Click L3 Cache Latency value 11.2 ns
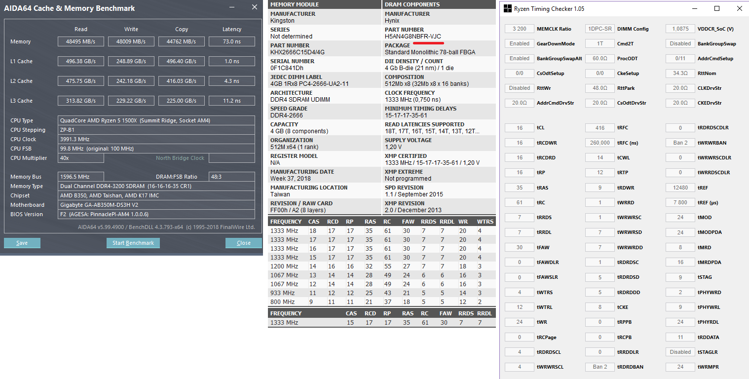Screen dimensions: 749x379 tap(232, 101)
